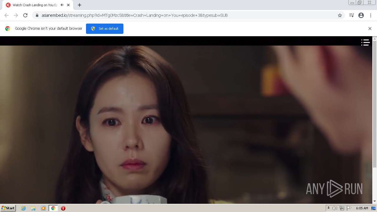The image size is (377, 212).
Task: Go forward to next page
Action: pyautogui.click(x=16, y=15)
